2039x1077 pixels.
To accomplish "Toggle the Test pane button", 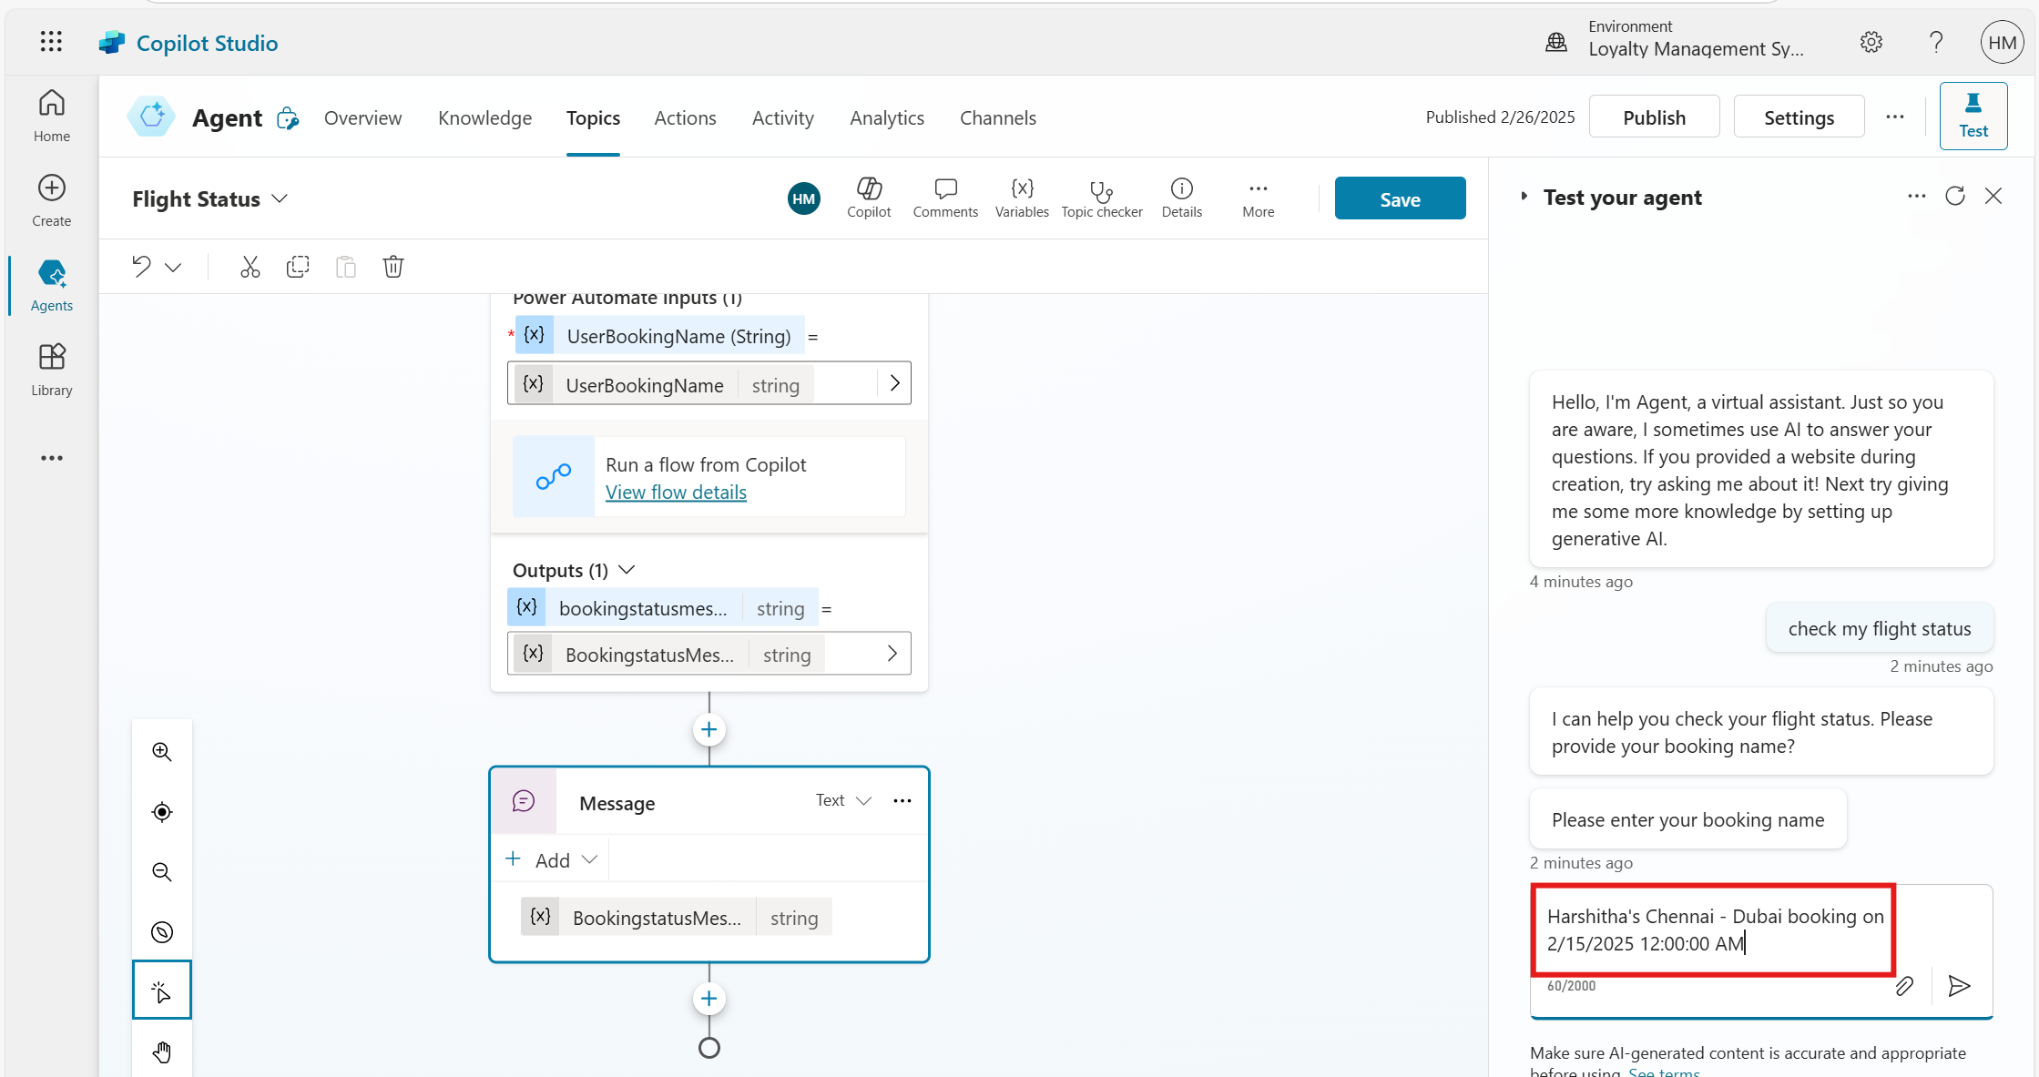I will tap(1973, 116).
